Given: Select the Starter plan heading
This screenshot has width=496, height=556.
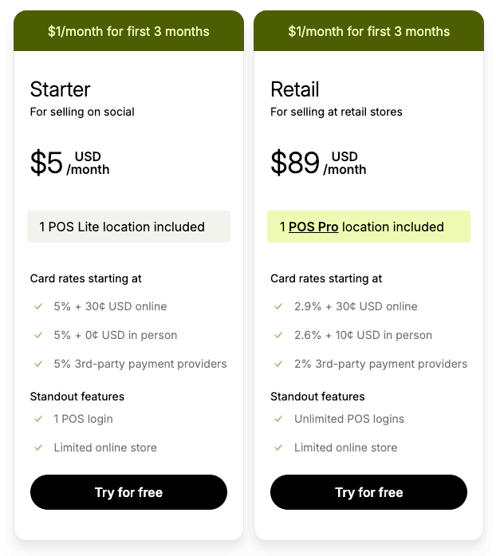Looking at the screenshot, I should click(x=61, y=89).
